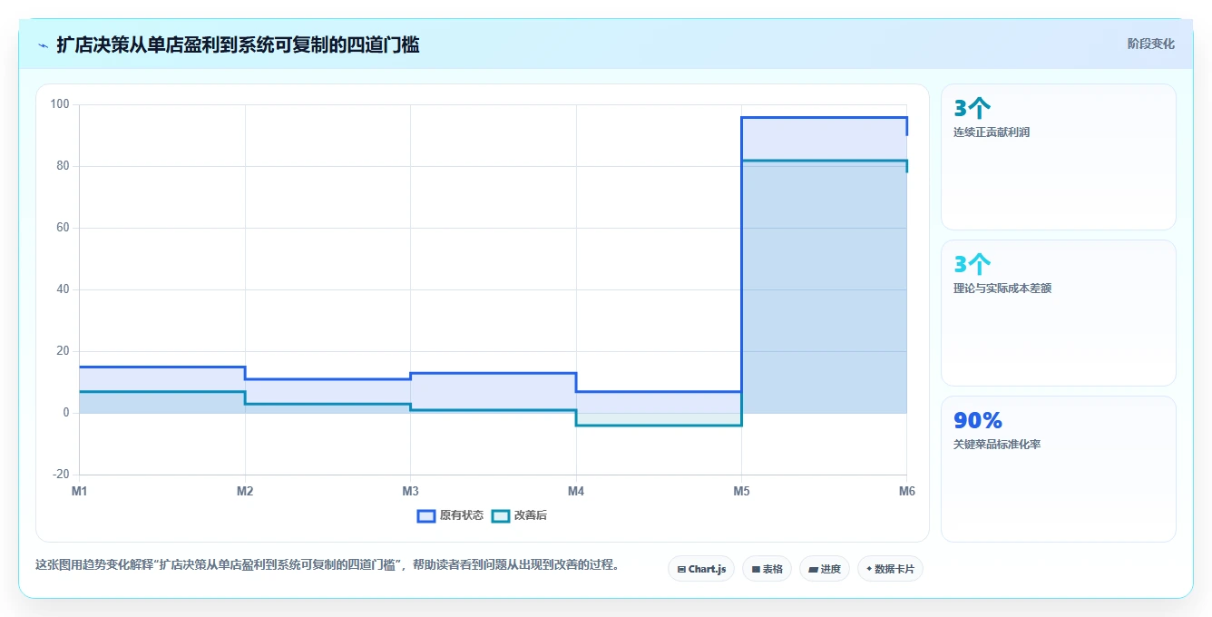Click the 理论与实际成本差额 card label

point(1002,289)
